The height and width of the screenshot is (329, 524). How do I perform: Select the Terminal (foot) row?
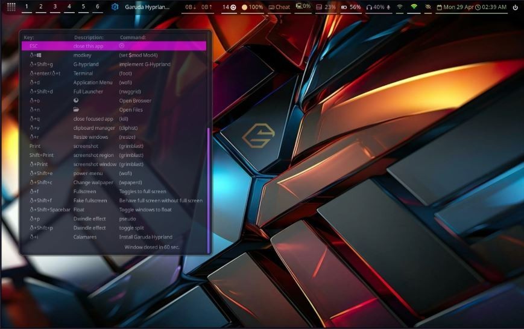pos(114,73)
